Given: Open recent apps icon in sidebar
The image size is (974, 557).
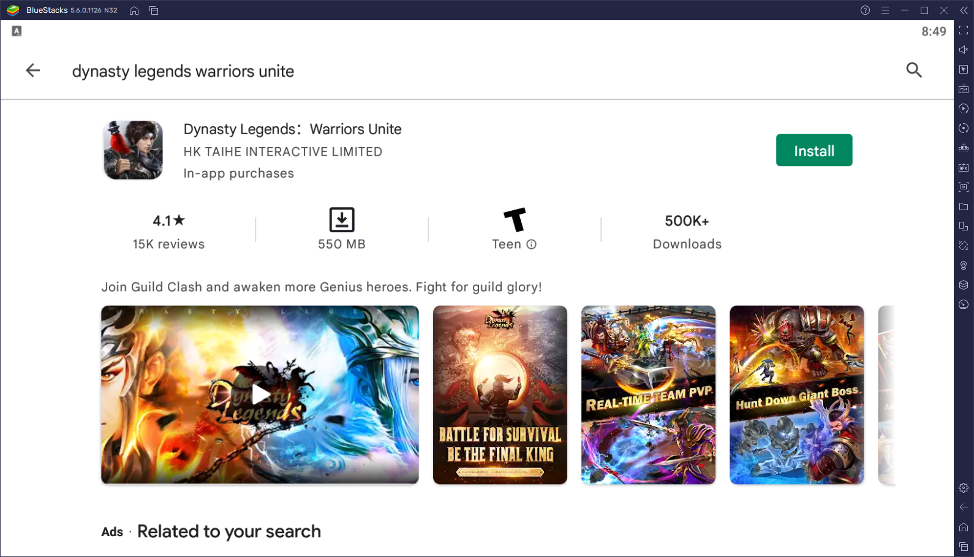Looking at the screenshot, I should [964, 547].
